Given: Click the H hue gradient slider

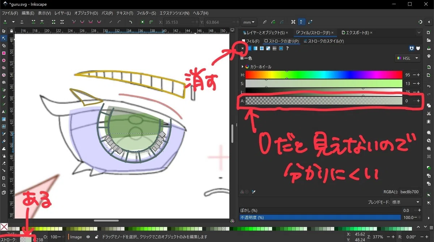Looking at the screenshot, I should [324, 75].
